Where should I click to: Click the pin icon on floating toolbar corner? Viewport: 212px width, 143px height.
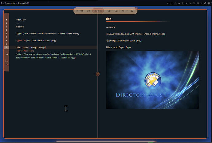(x=136, y=8)
